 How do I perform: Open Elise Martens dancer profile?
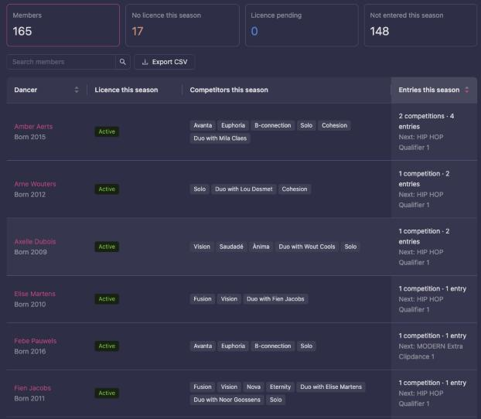point(35,294)
